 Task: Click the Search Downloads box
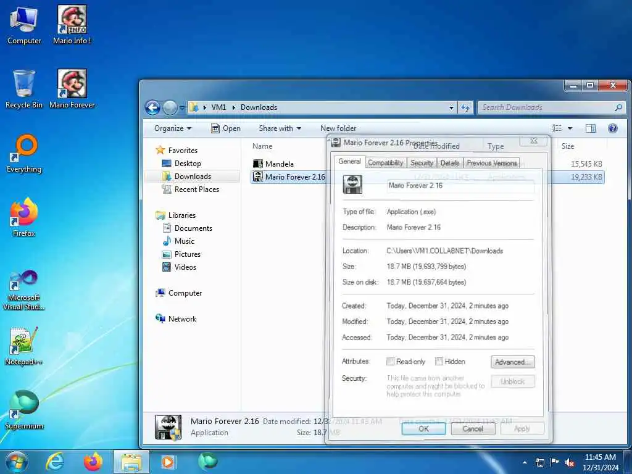click(x=551, y=107)
